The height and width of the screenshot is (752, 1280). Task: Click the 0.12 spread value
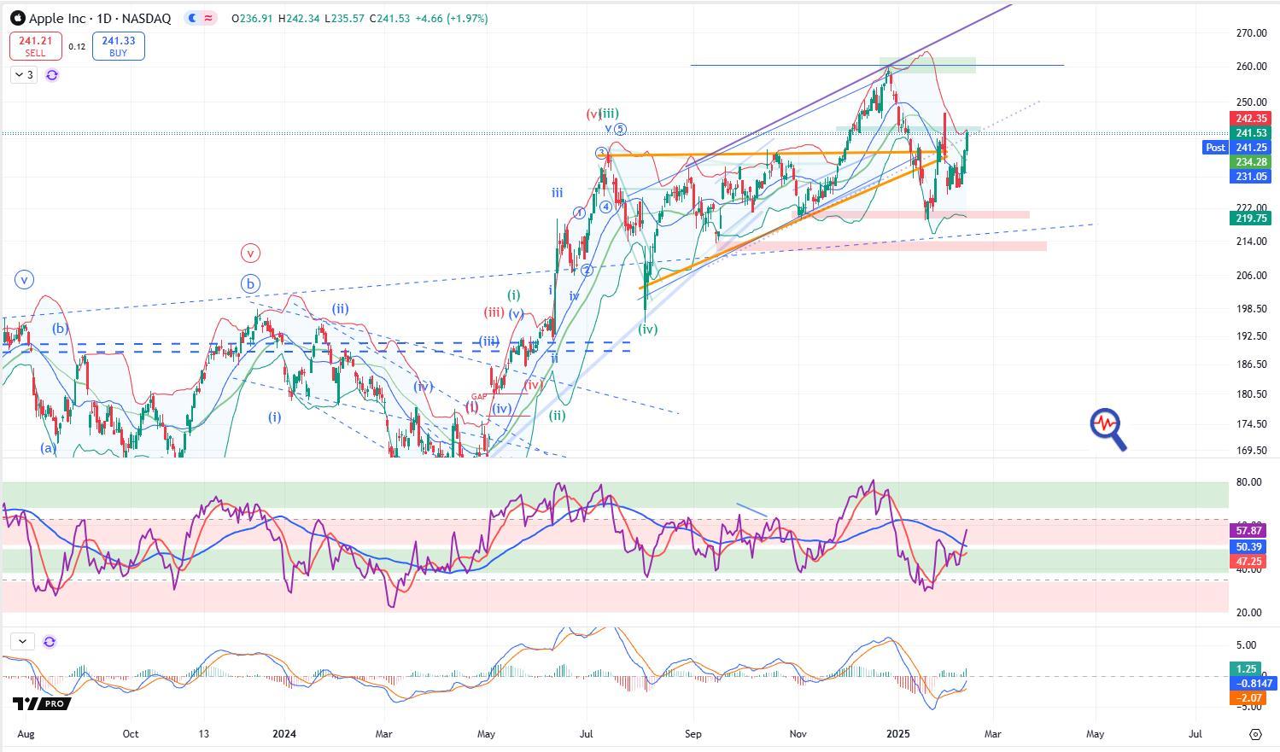(77, 47)
